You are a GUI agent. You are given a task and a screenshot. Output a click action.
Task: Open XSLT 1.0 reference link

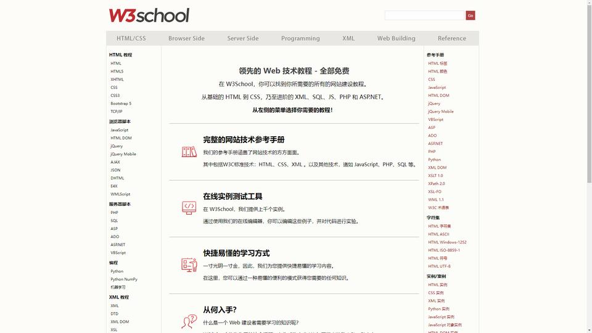(435, 176)
